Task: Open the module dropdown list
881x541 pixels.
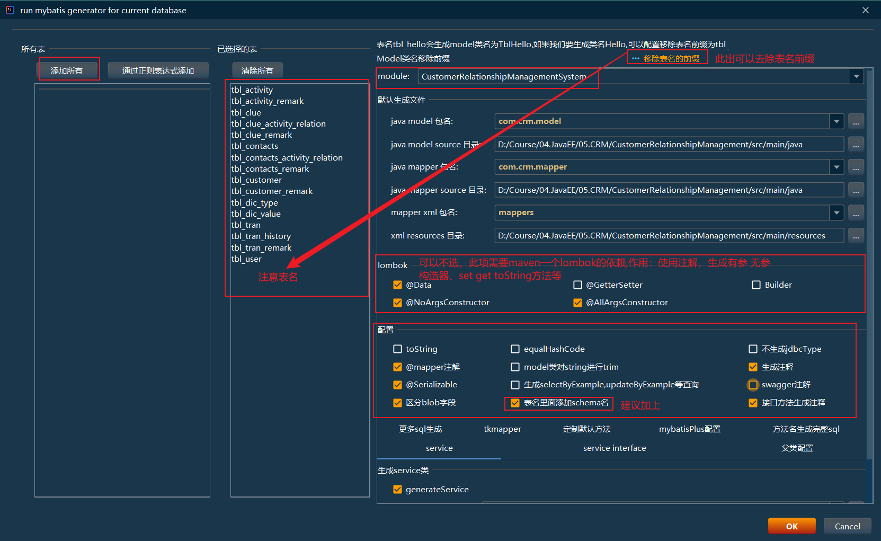Action: click(856, 77)
